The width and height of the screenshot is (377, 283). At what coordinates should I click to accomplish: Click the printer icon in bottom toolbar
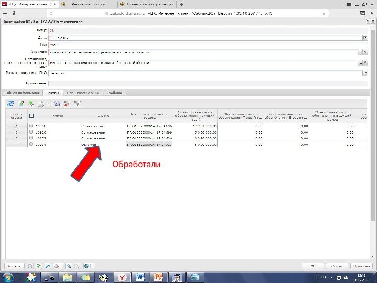[57, 266]
